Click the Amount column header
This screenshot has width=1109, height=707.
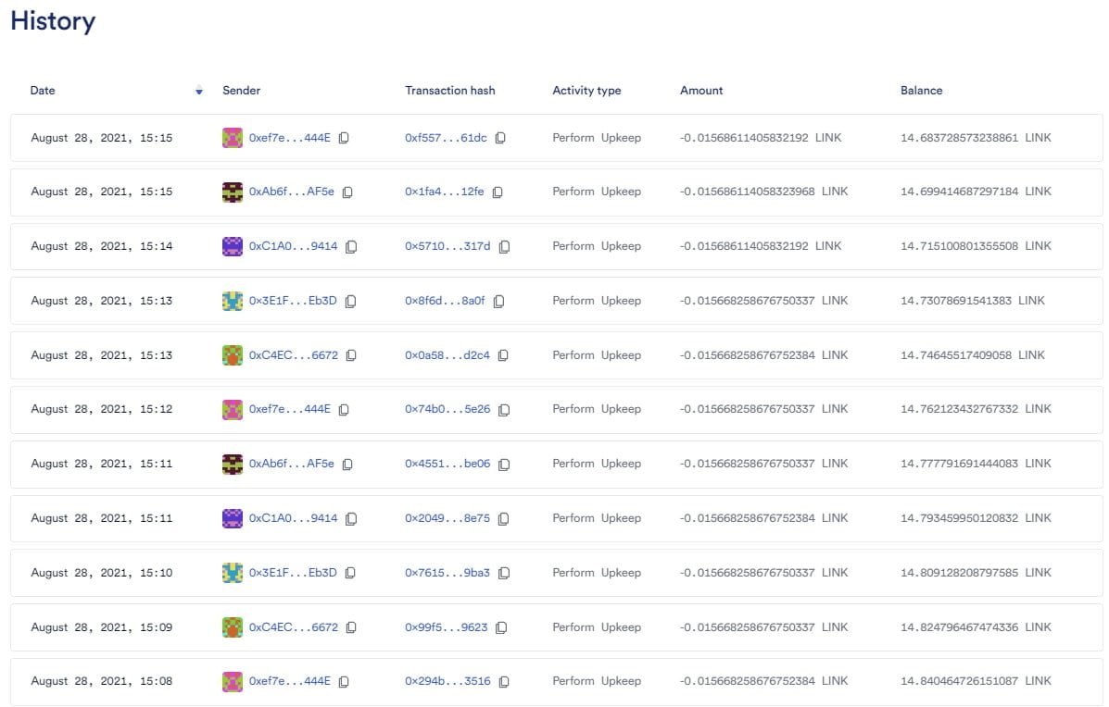pos(701,91)
